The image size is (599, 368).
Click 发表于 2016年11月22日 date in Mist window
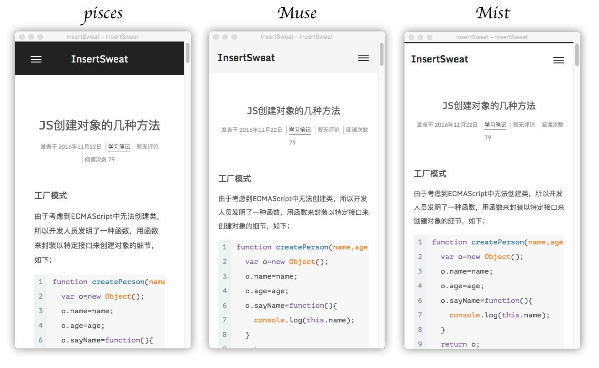(447, 125)
